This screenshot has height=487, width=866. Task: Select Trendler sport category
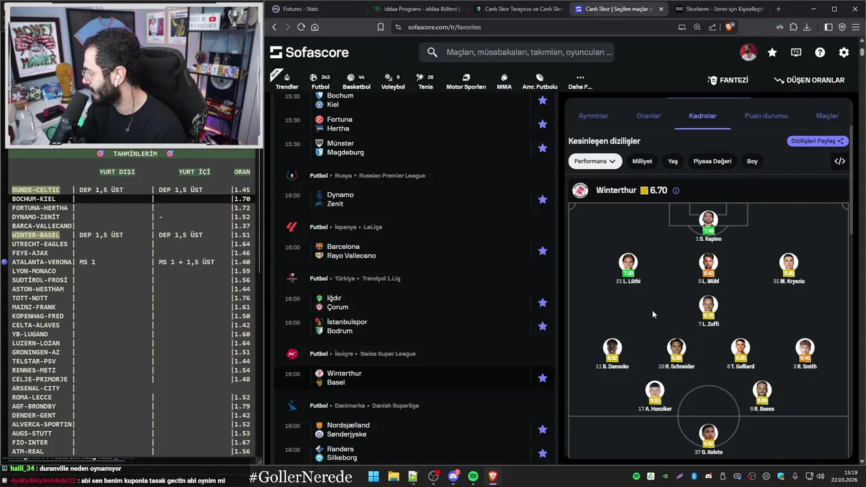287,82
